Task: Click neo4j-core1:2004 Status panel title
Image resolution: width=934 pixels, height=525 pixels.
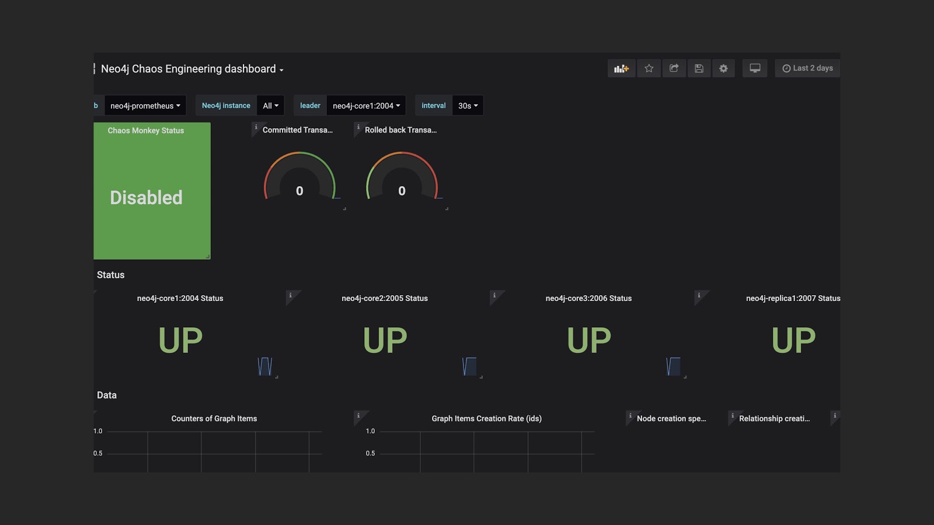Action: [180, 298]
